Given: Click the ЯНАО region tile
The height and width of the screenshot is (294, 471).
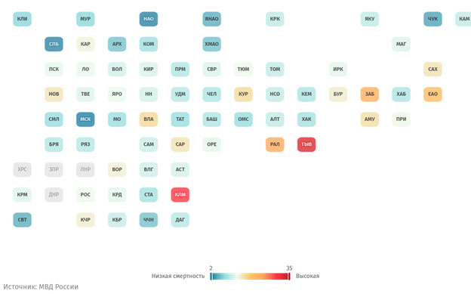Looking at the screenshot, I should 212,19.
